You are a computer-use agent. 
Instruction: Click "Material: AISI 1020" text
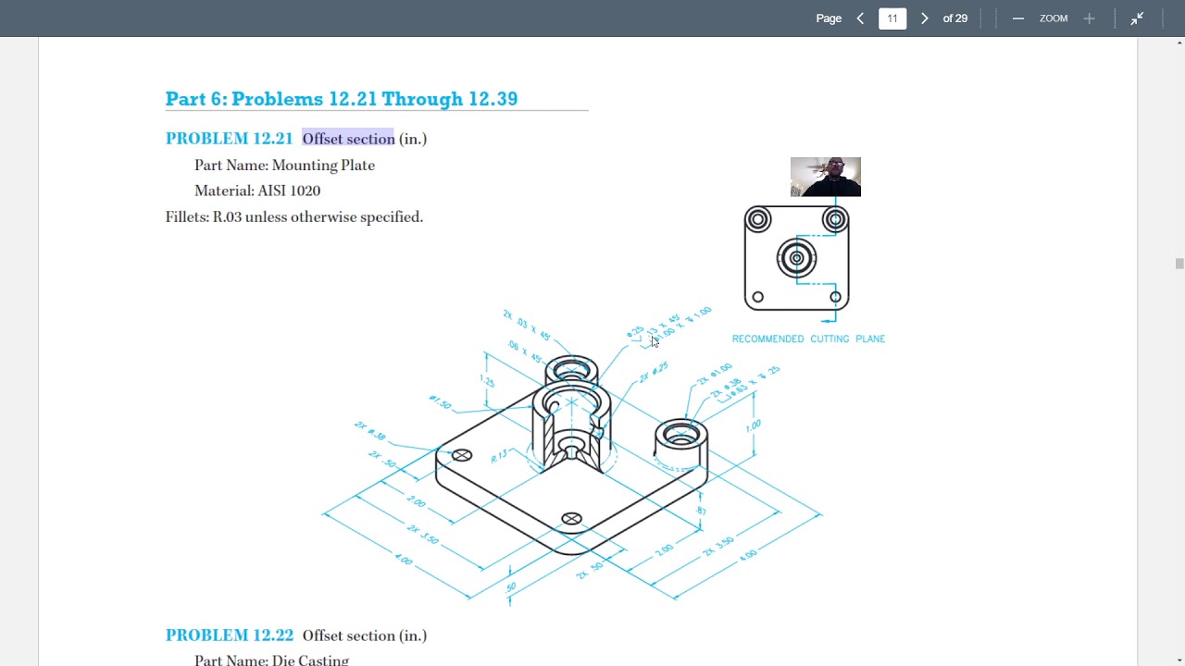coord(257,191)
